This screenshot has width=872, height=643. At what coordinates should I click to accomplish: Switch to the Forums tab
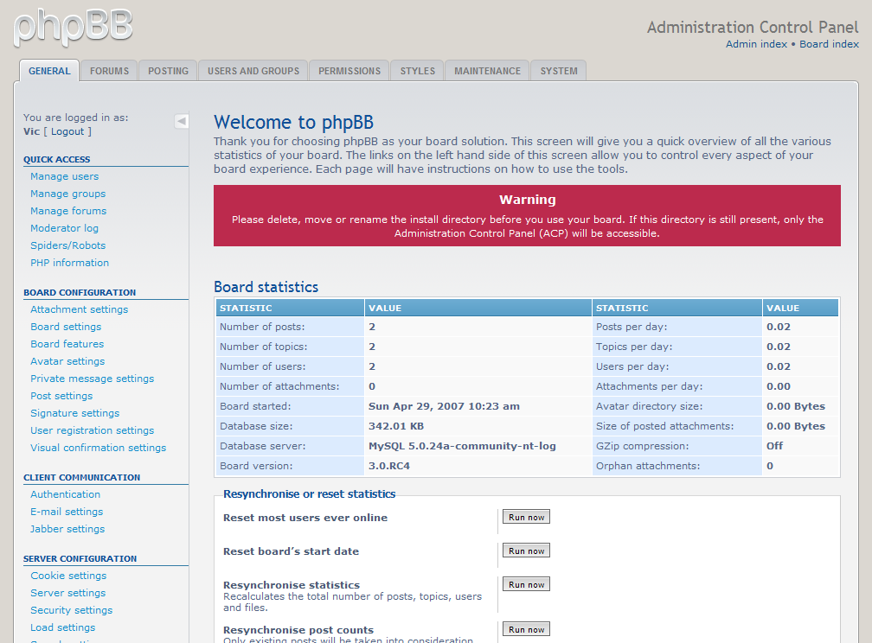(109, 71)
